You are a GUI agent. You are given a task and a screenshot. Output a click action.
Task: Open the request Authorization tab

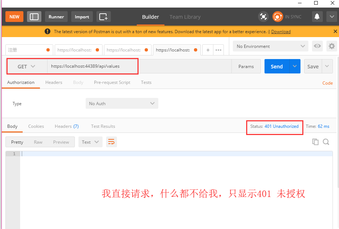coord(21,82)
